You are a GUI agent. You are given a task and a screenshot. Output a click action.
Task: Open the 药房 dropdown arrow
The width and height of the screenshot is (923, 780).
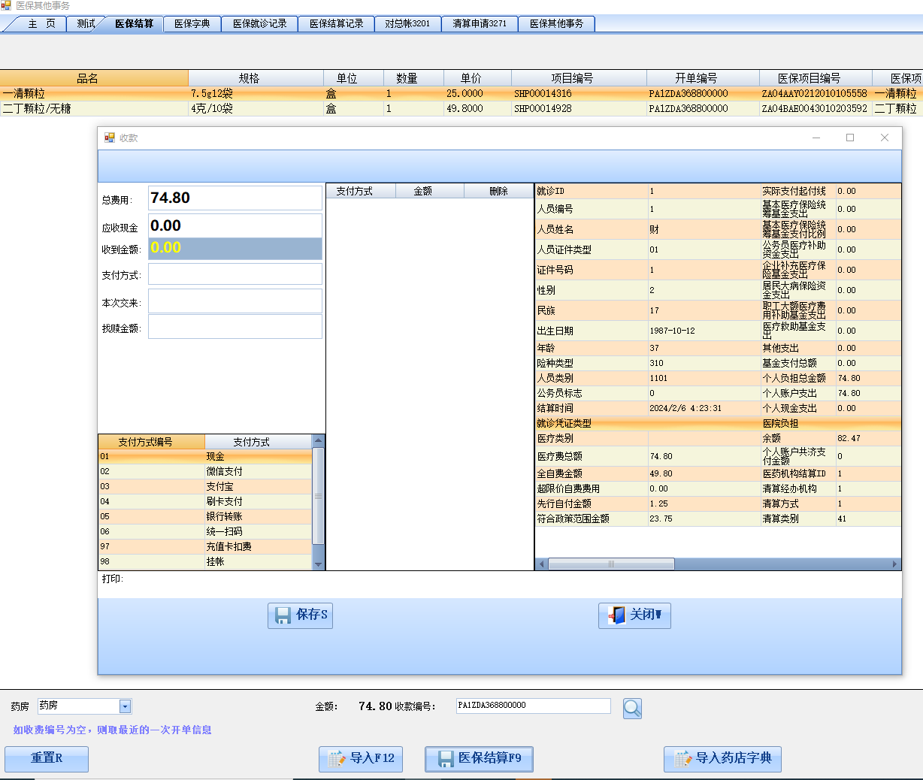tap(126, 706)
